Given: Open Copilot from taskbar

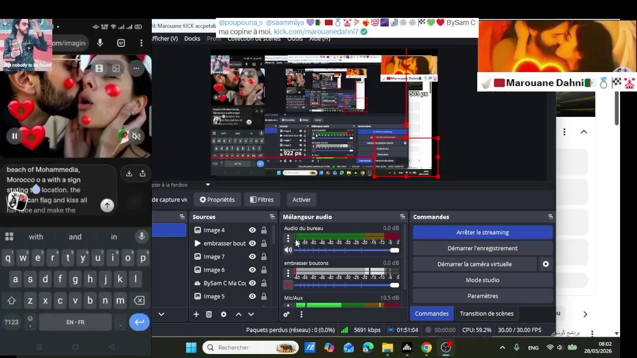Looking at the screenshot, I should tap(329, 348).
